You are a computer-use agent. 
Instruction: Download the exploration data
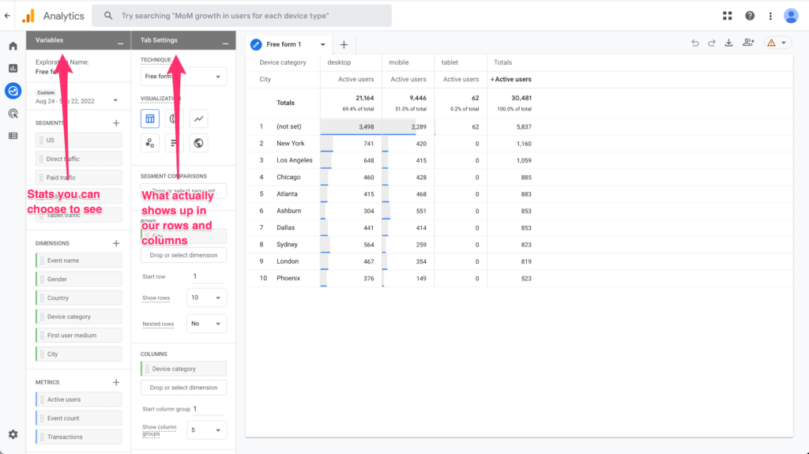[x=728, y=43]
